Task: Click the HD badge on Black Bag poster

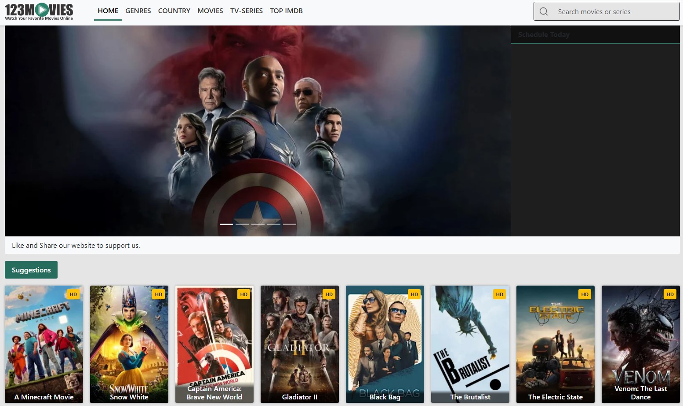Action: click(x=414, y=294)
